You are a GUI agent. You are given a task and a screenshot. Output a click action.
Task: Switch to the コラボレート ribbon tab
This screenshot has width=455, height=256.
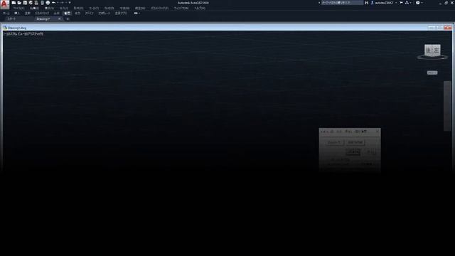coord(105,14)
